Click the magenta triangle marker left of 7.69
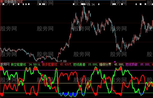The width and height of the screenshot is (153, 98). [42, 62]
